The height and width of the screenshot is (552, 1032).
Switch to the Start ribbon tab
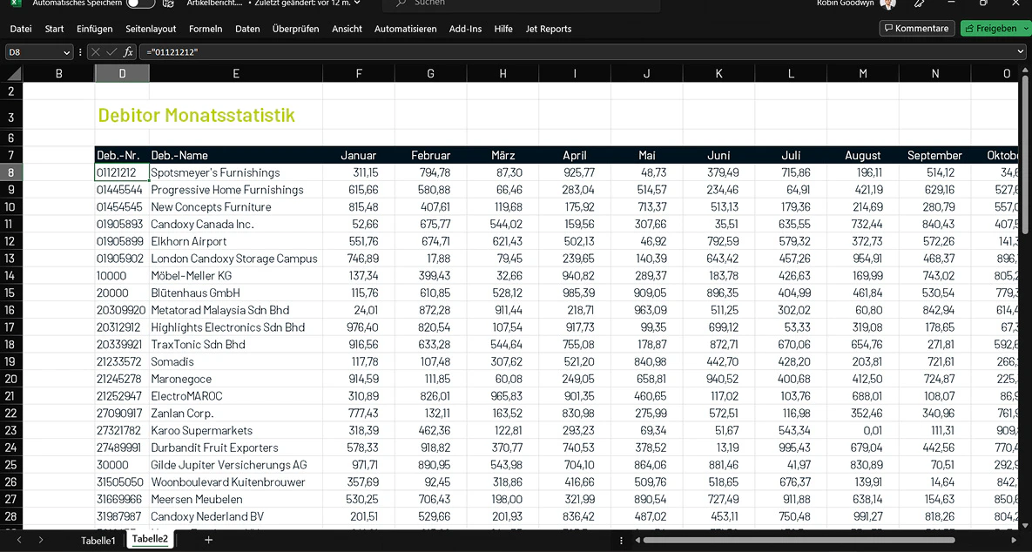coord(55,29)
